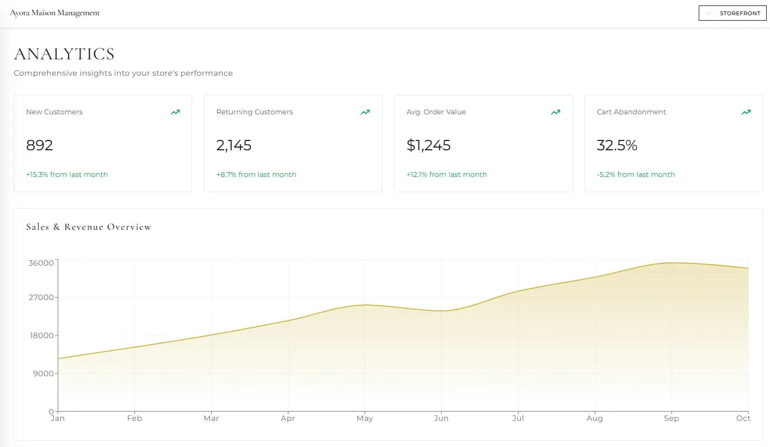Click the $1,245 order value figure
This screenshot has height=447, width=770.
click(429, 145)
